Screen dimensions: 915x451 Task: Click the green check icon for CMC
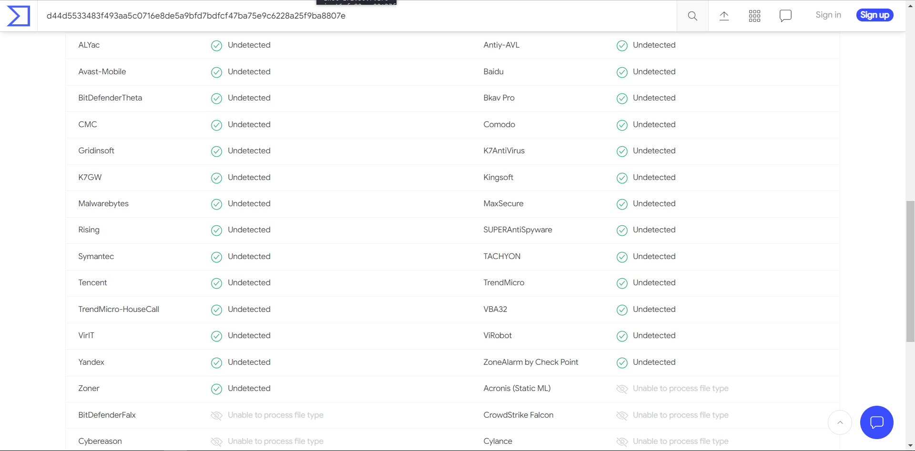pyautogui.click(x=216, y=125)
